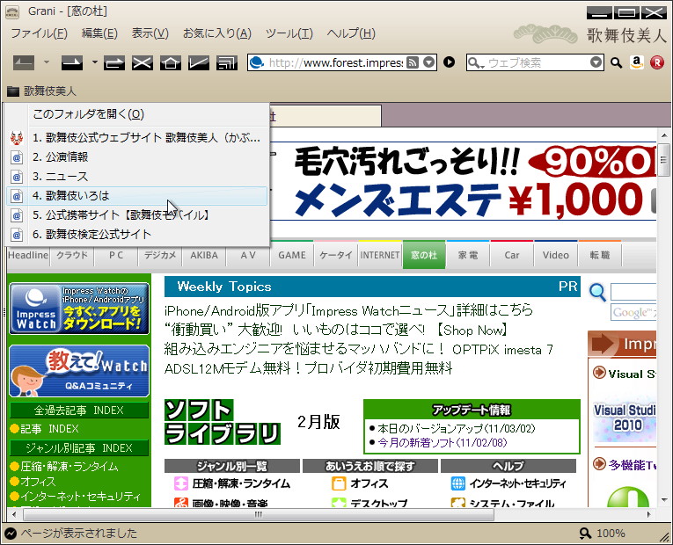
Task: Click the RSS feed icon in address bar
Action: point(412,62)
